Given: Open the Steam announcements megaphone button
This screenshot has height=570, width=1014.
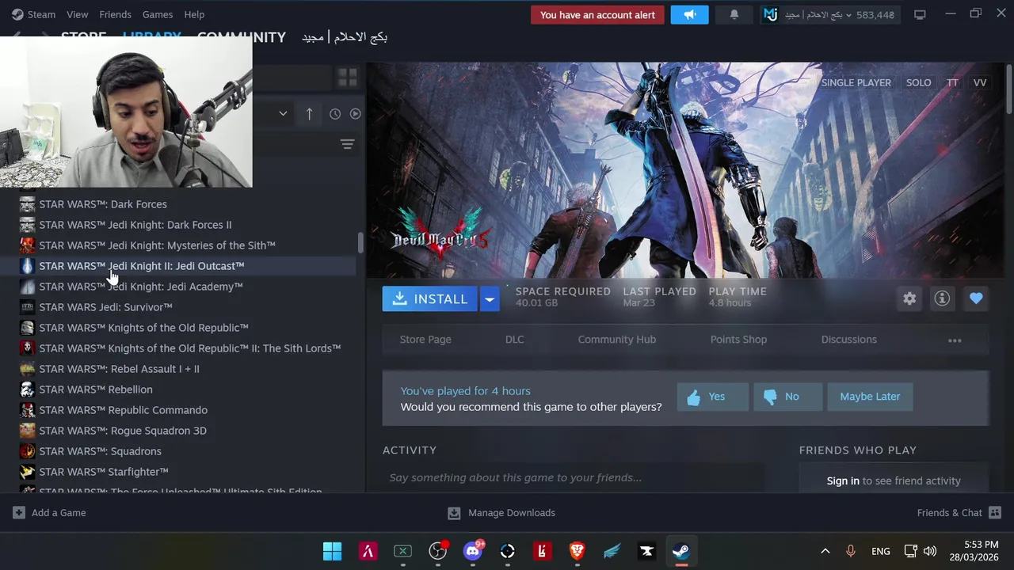Looking at the screenshot, I should click(689, 14).
